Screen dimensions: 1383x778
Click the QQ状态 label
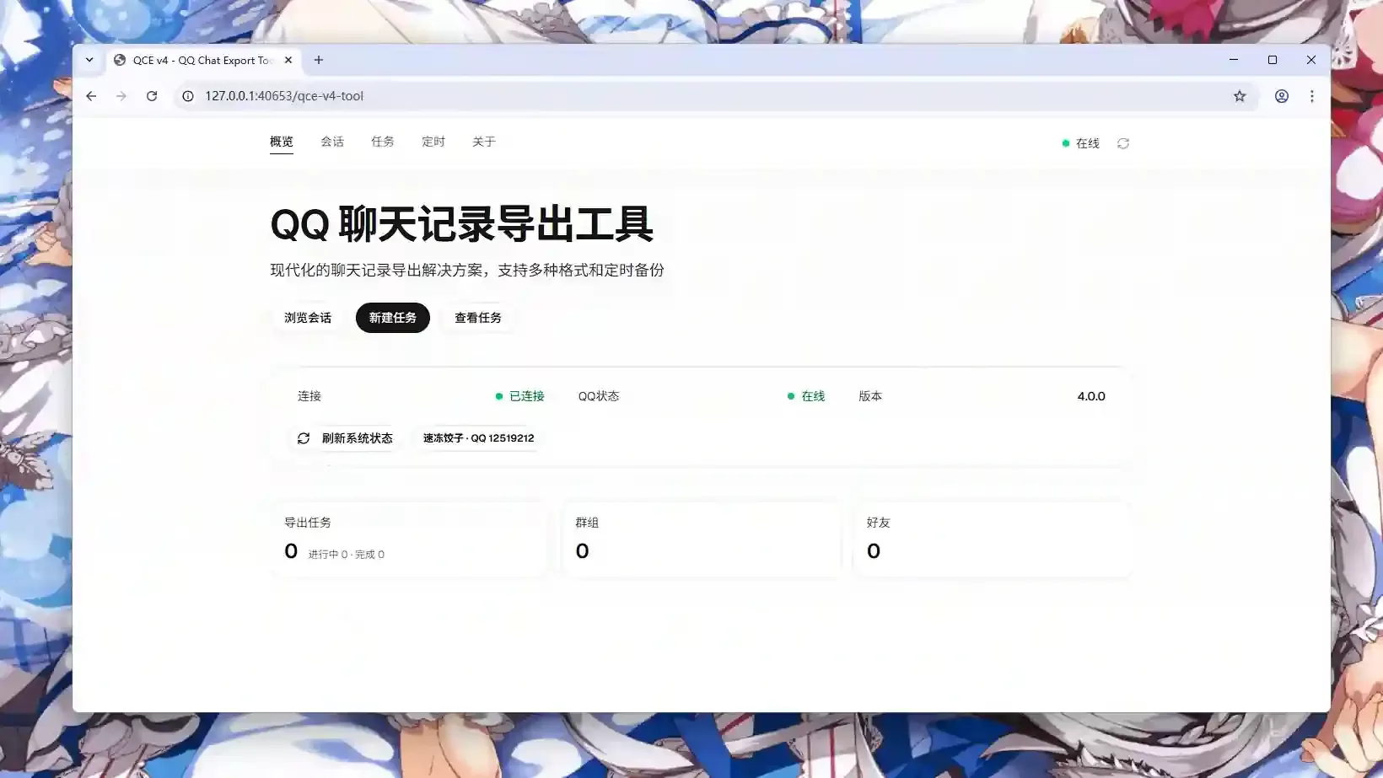click(x=599, y=396)
